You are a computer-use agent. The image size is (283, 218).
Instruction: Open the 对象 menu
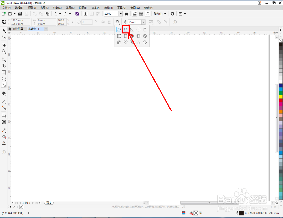(x=57, y=8)
